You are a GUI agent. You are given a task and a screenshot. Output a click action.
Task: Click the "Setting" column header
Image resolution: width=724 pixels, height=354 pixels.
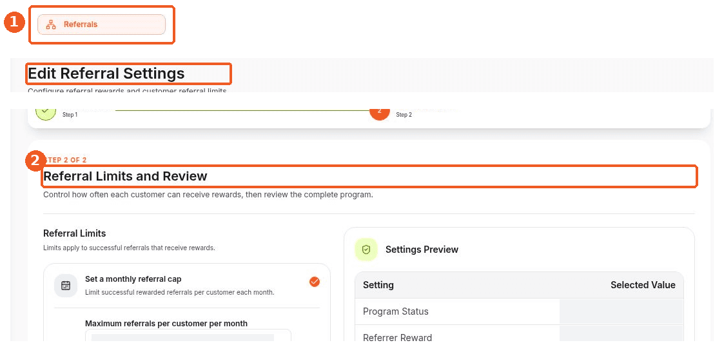click(378, 285)
